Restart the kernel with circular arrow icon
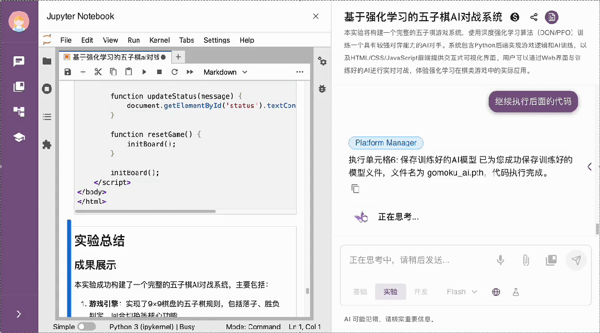The height and width of the screenshot is (333, 600). coord(174,72)
